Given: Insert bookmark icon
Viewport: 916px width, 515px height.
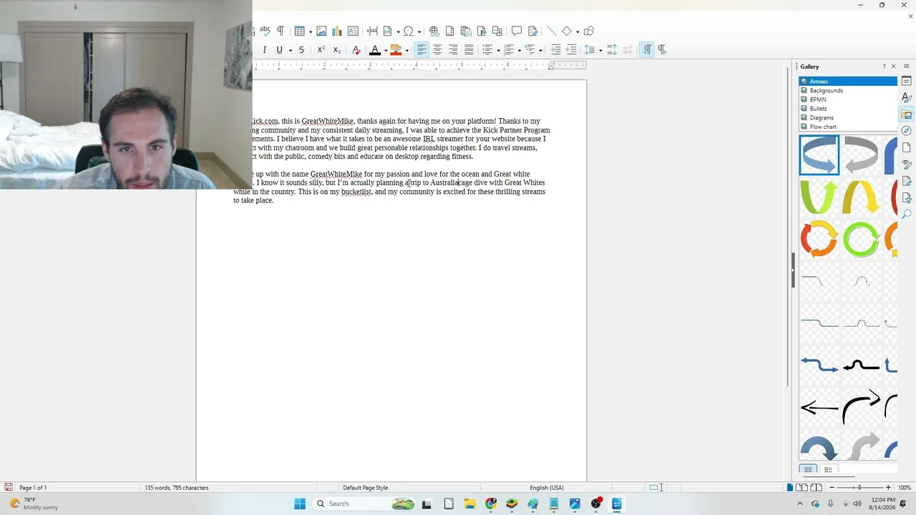Looking at the screenshot, I should click(x=481, y=31).
